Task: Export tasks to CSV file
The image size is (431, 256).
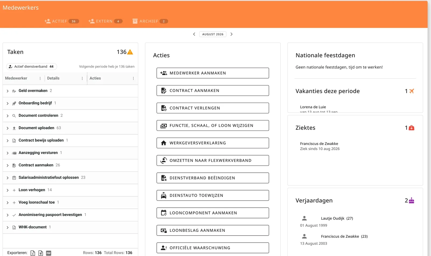Action: pos(41,253)
